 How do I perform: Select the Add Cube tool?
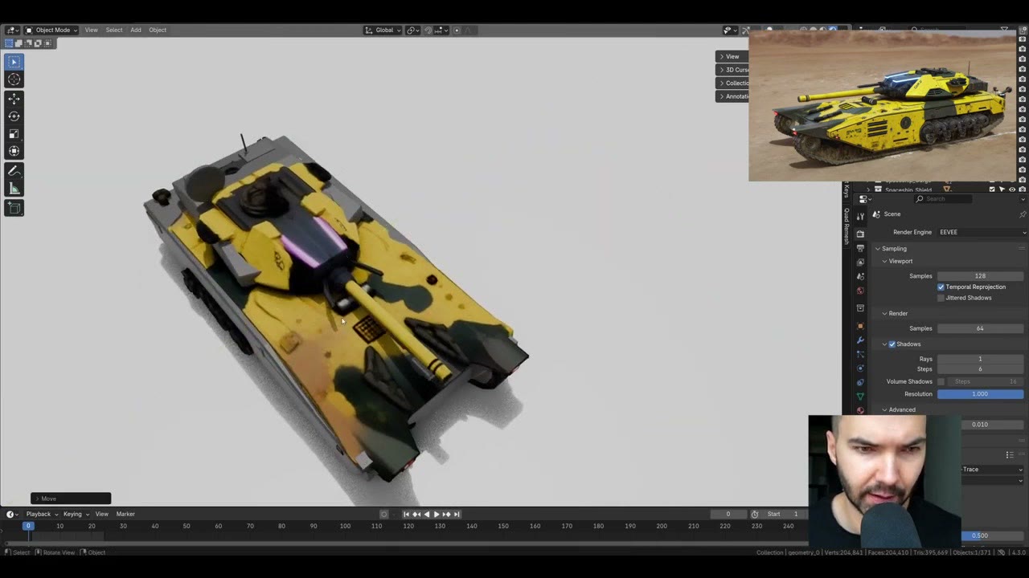click(x=14, y=208)
